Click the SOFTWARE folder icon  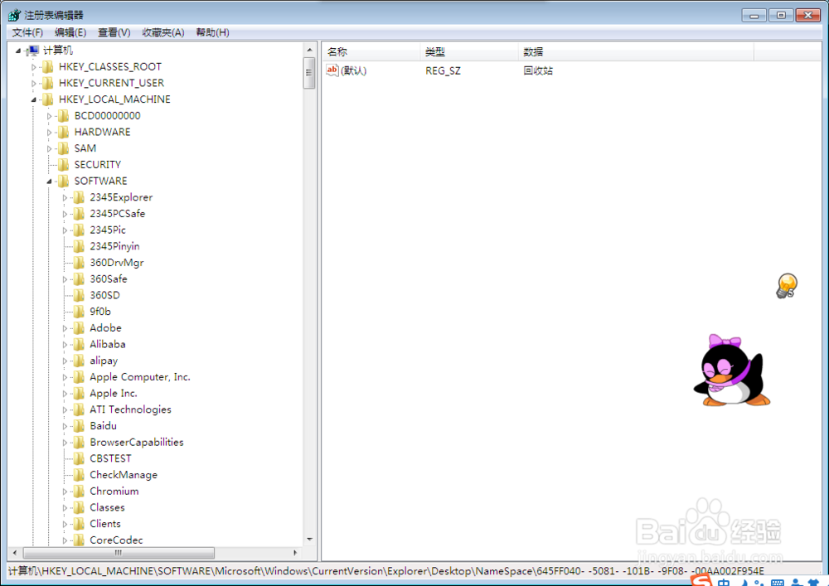[x=64, y=182]
